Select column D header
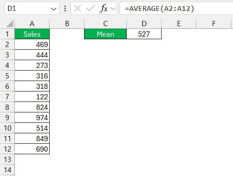The height and width of the screenshot is (176, 233). tap(144, 24)
